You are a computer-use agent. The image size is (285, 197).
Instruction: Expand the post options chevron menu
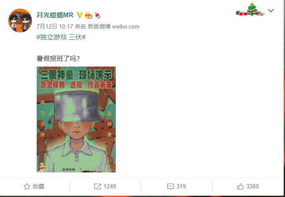click(271, 10)
